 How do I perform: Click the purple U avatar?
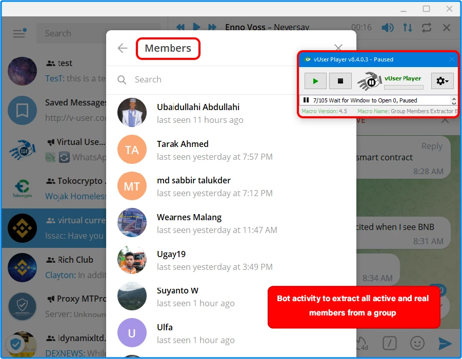coord(132,333)
